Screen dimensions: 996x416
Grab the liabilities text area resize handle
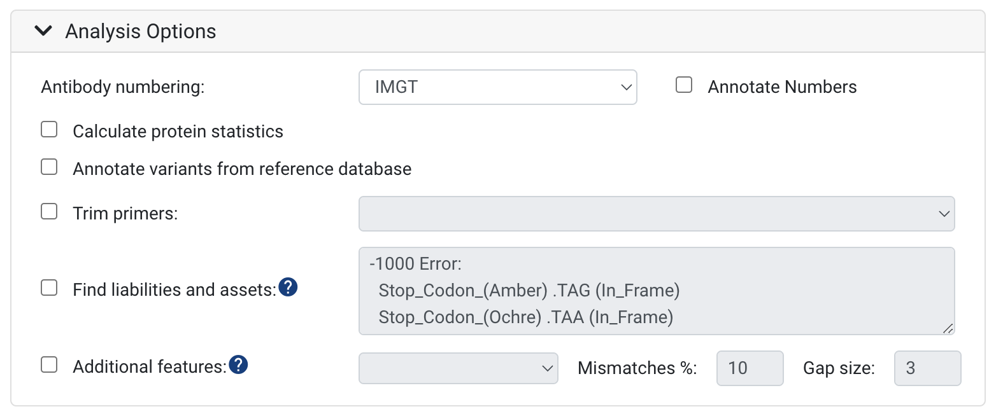[x=948, y=328]
